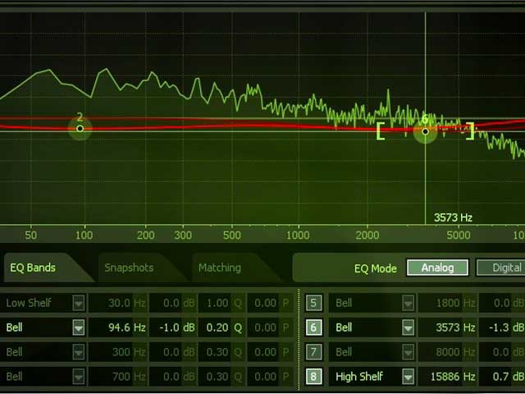Click the -1.0 dB gain field
This screenshot has width=525, height=394.
[173, 328]
